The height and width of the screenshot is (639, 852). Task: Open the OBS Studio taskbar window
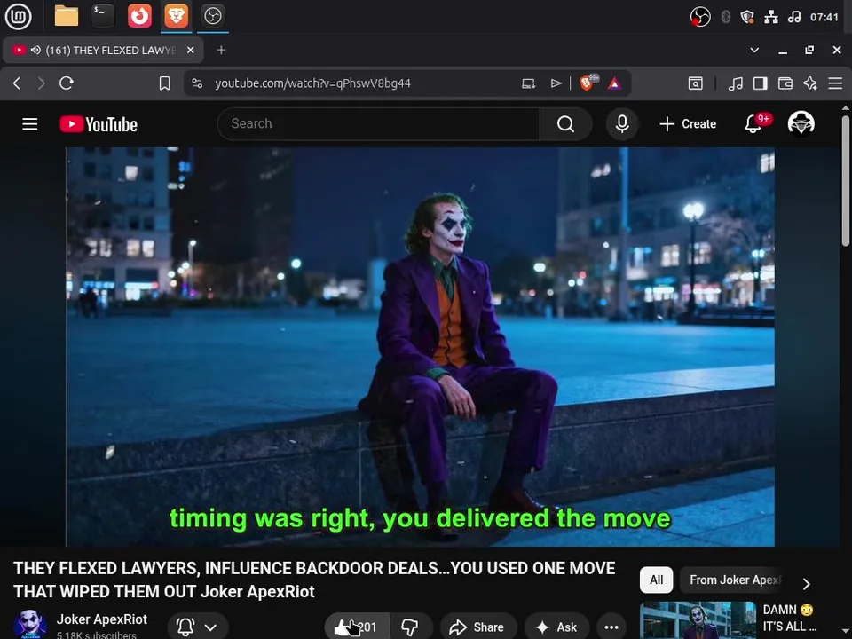click(x=212, y=16)
